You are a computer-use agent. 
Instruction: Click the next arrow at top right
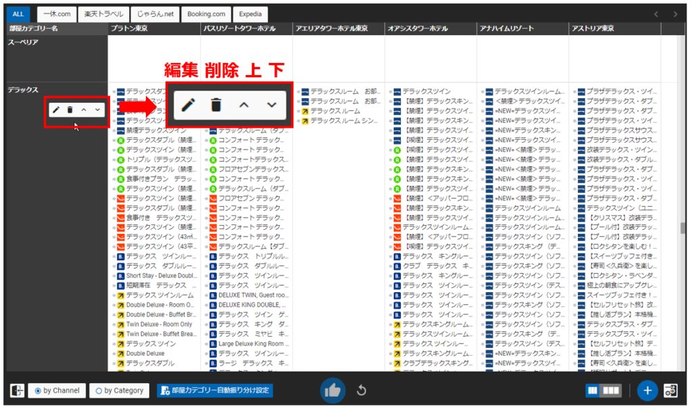click(x=675, y=14)
